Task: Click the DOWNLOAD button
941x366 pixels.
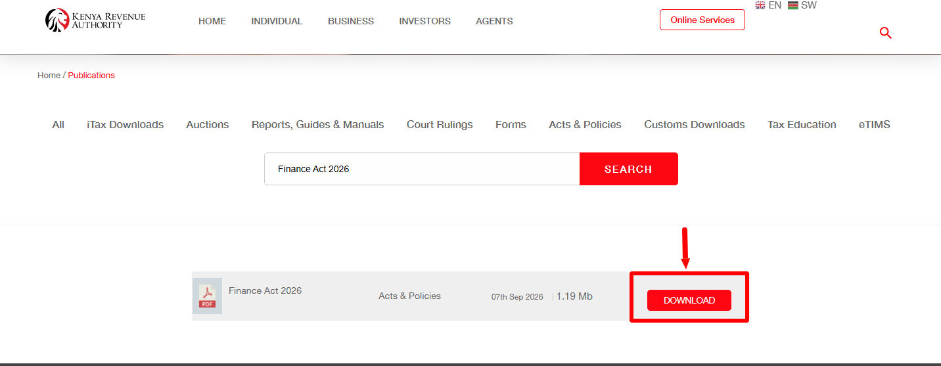Action: (689, 300)
